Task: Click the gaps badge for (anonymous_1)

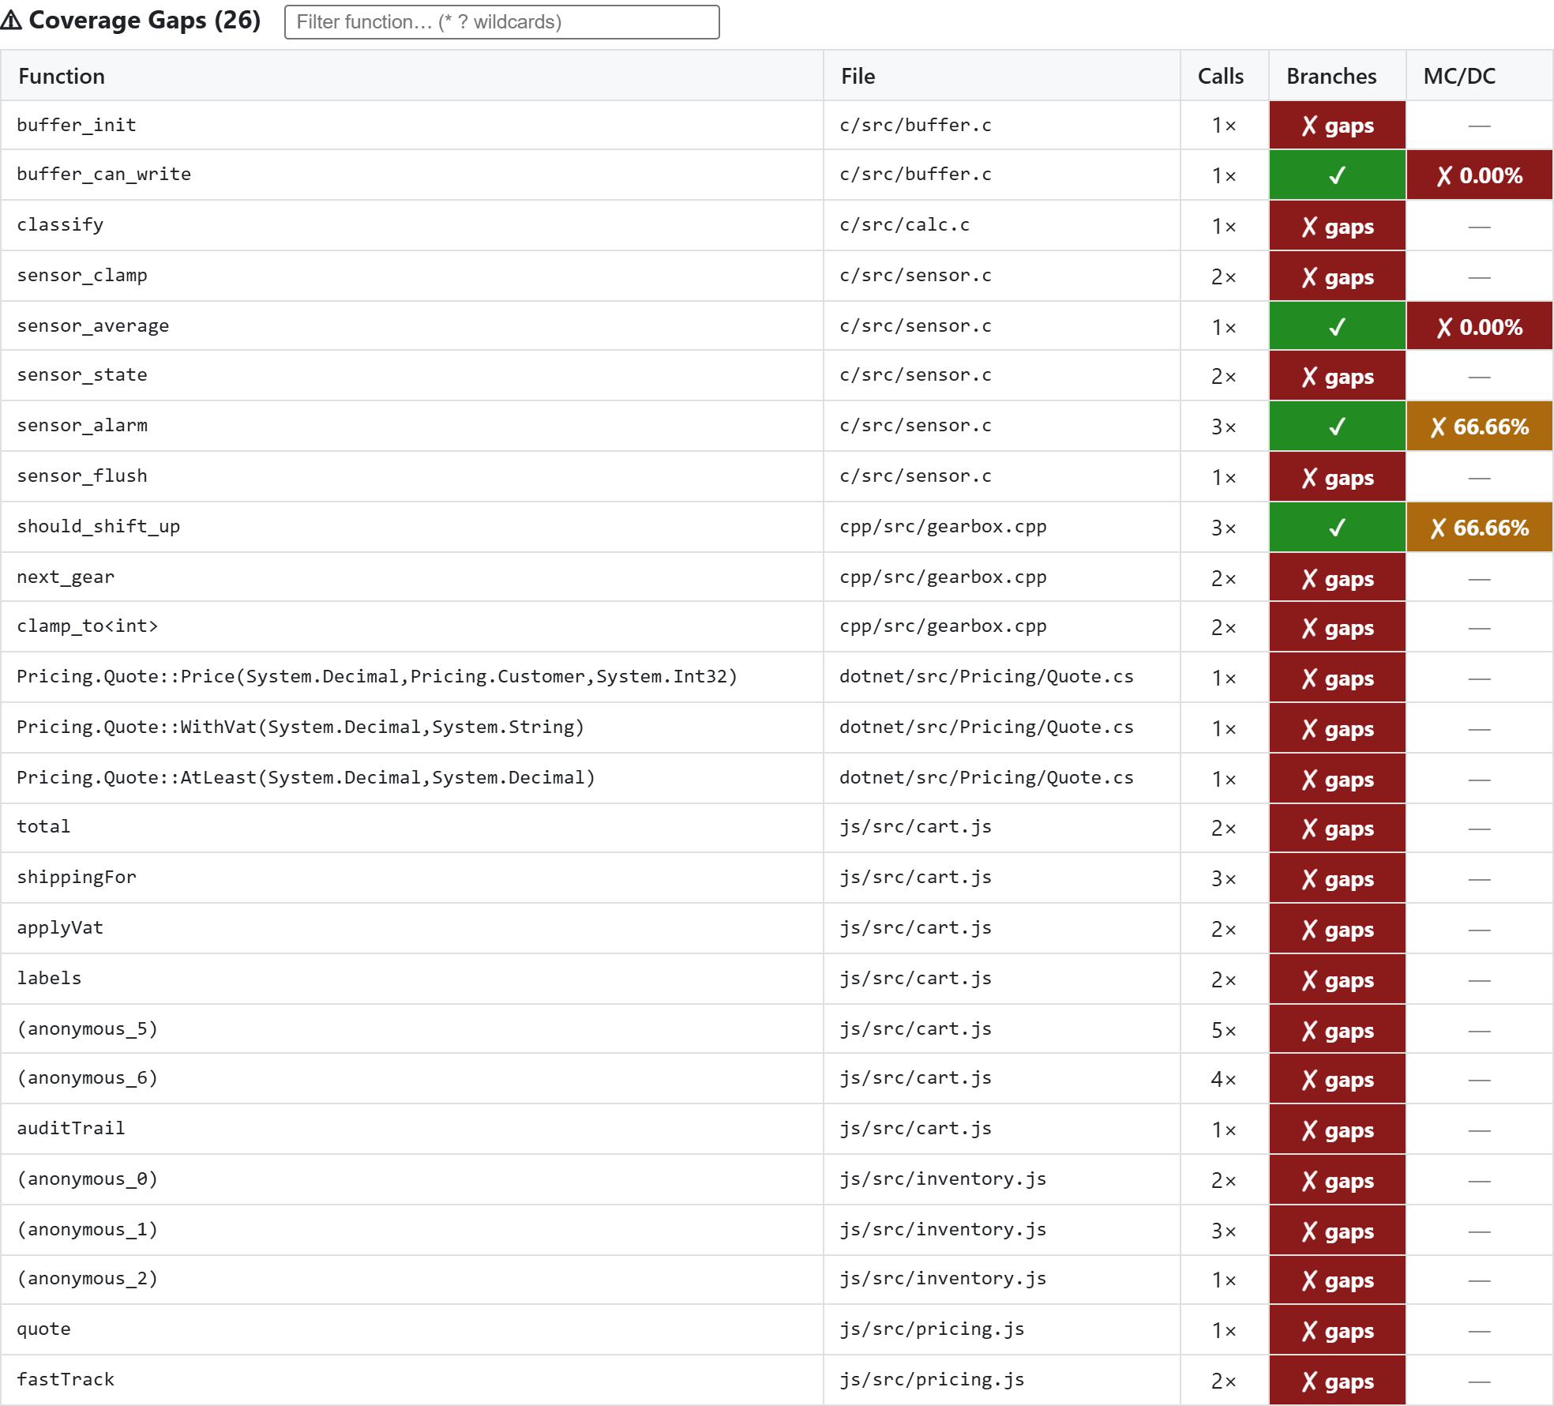Action: (x=1338, y=1230)
